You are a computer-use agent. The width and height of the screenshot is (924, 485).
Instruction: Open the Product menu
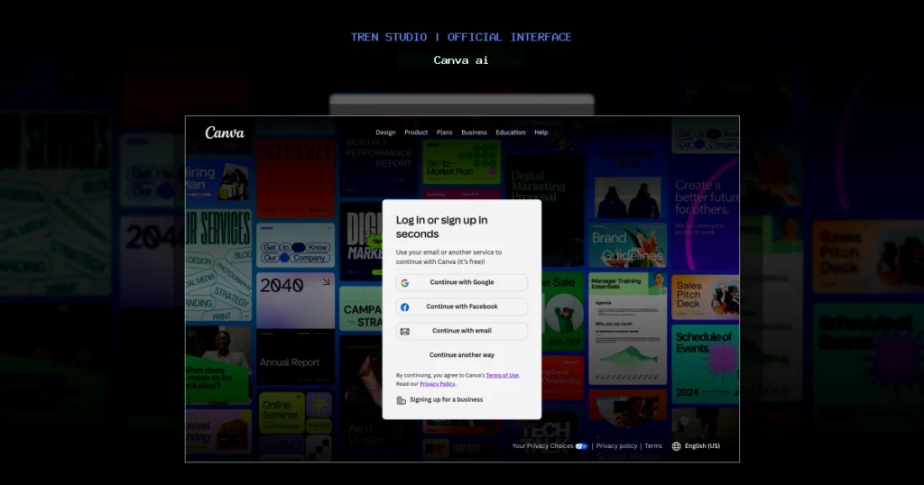[416, 133]
